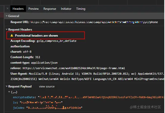Open the Initiator tab
This screenshot has width=165, height=113.
coord(66,9)
